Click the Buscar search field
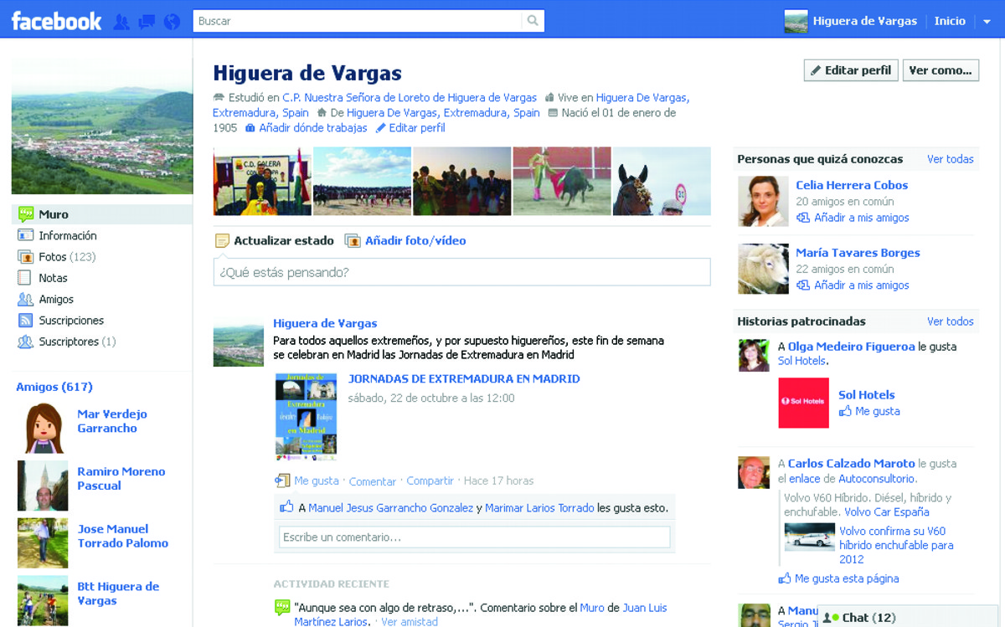Screen dimensions: 1005x627 tap(358, 21)
